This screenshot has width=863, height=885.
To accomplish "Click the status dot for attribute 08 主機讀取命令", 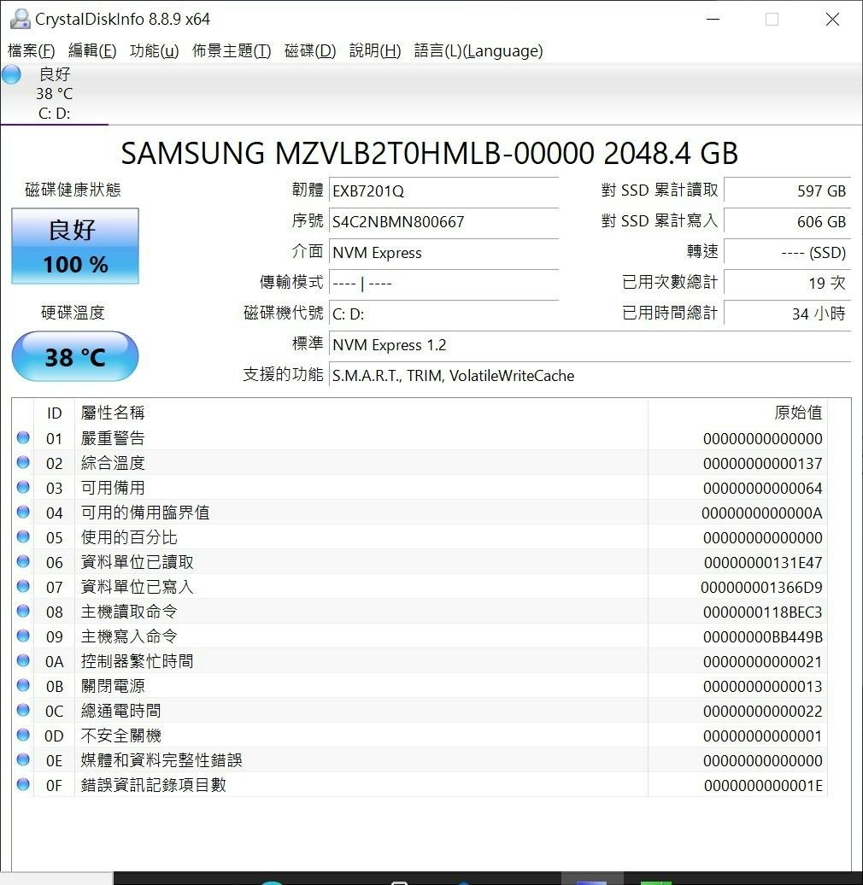I will pyautogui.click(x=23, y=611).
